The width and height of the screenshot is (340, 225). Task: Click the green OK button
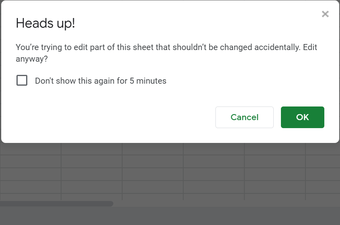pyautogui.click(x=302, y=117)
